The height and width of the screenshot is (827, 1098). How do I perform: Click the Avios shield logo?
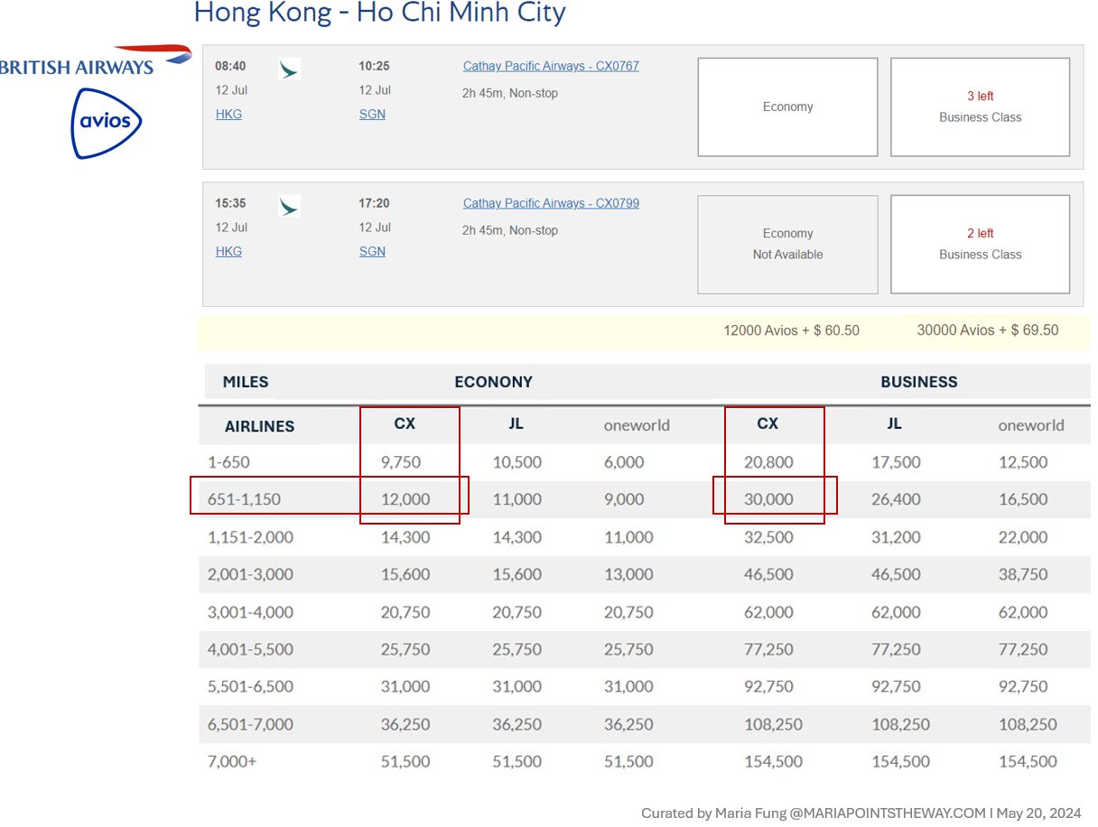click(107, 123)
